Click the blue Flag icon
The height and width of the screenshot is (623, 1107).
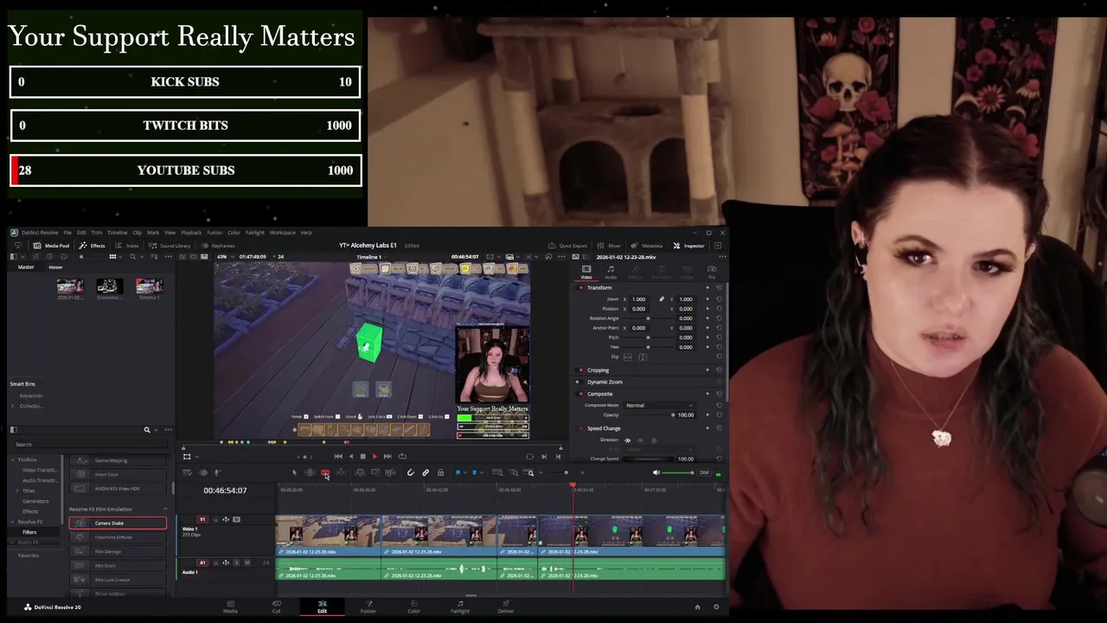[x=458, y=472]
